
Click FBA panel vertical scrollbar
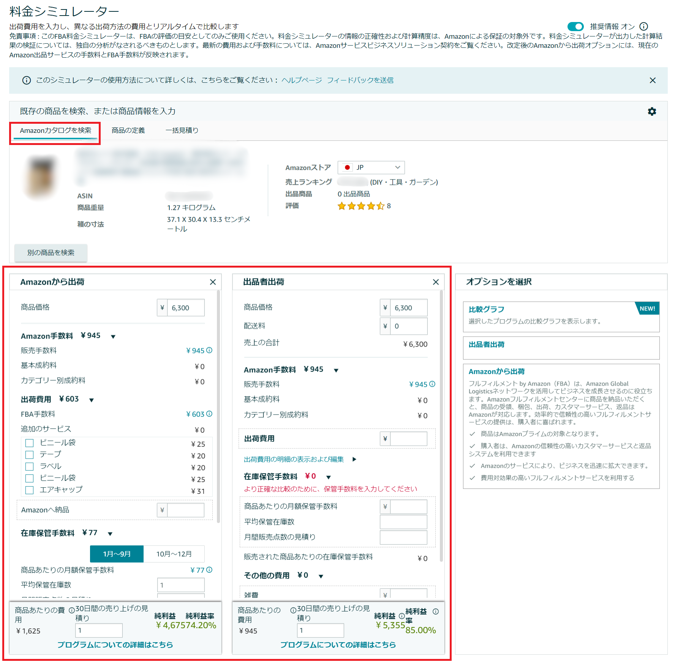tap(218, 406)
